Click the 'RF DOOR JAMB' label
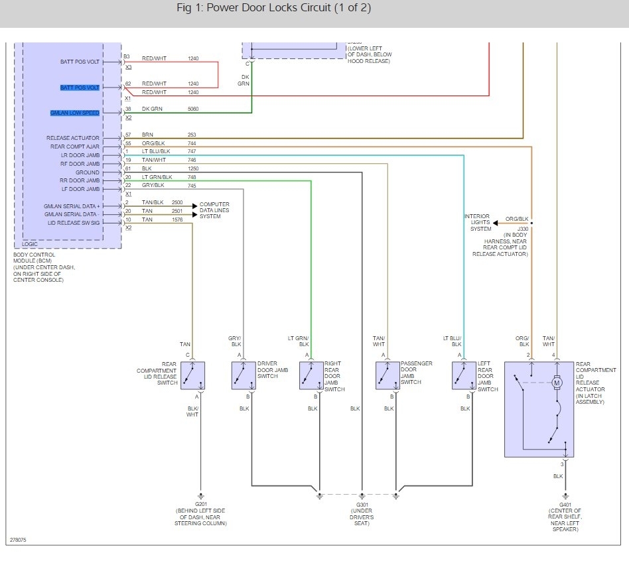This screenshot has width=629, height=565. [80, 164]
